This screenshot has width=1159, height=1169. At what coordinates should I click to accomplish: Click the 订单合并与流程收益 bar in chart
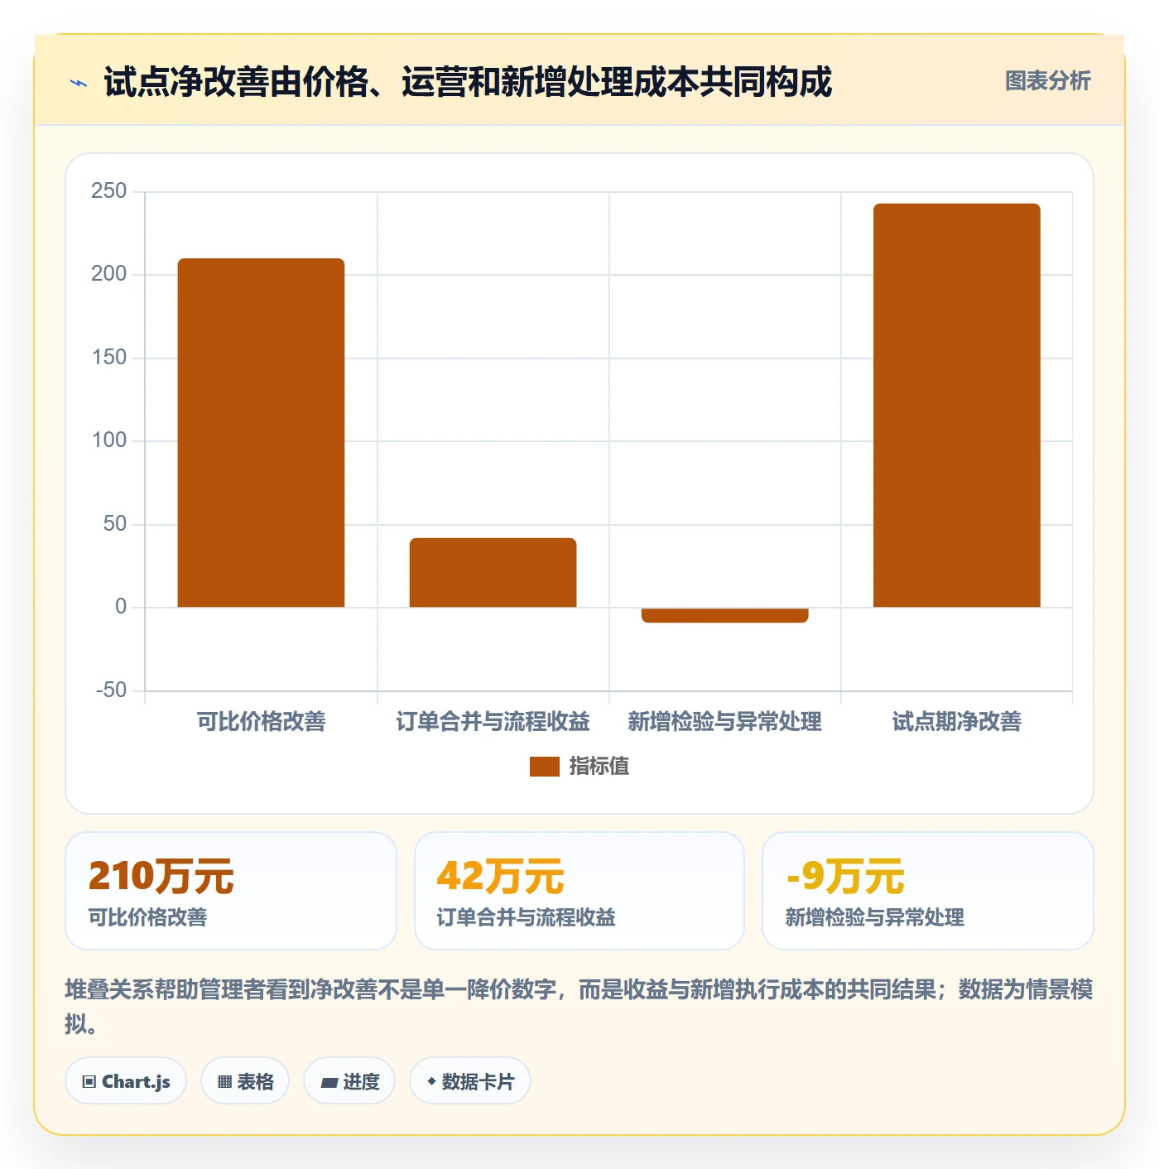click(x=493, y=573)
